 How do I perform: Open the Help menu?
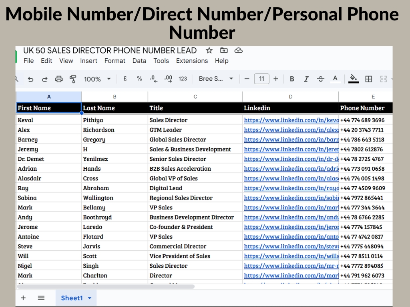click(222, 61)
